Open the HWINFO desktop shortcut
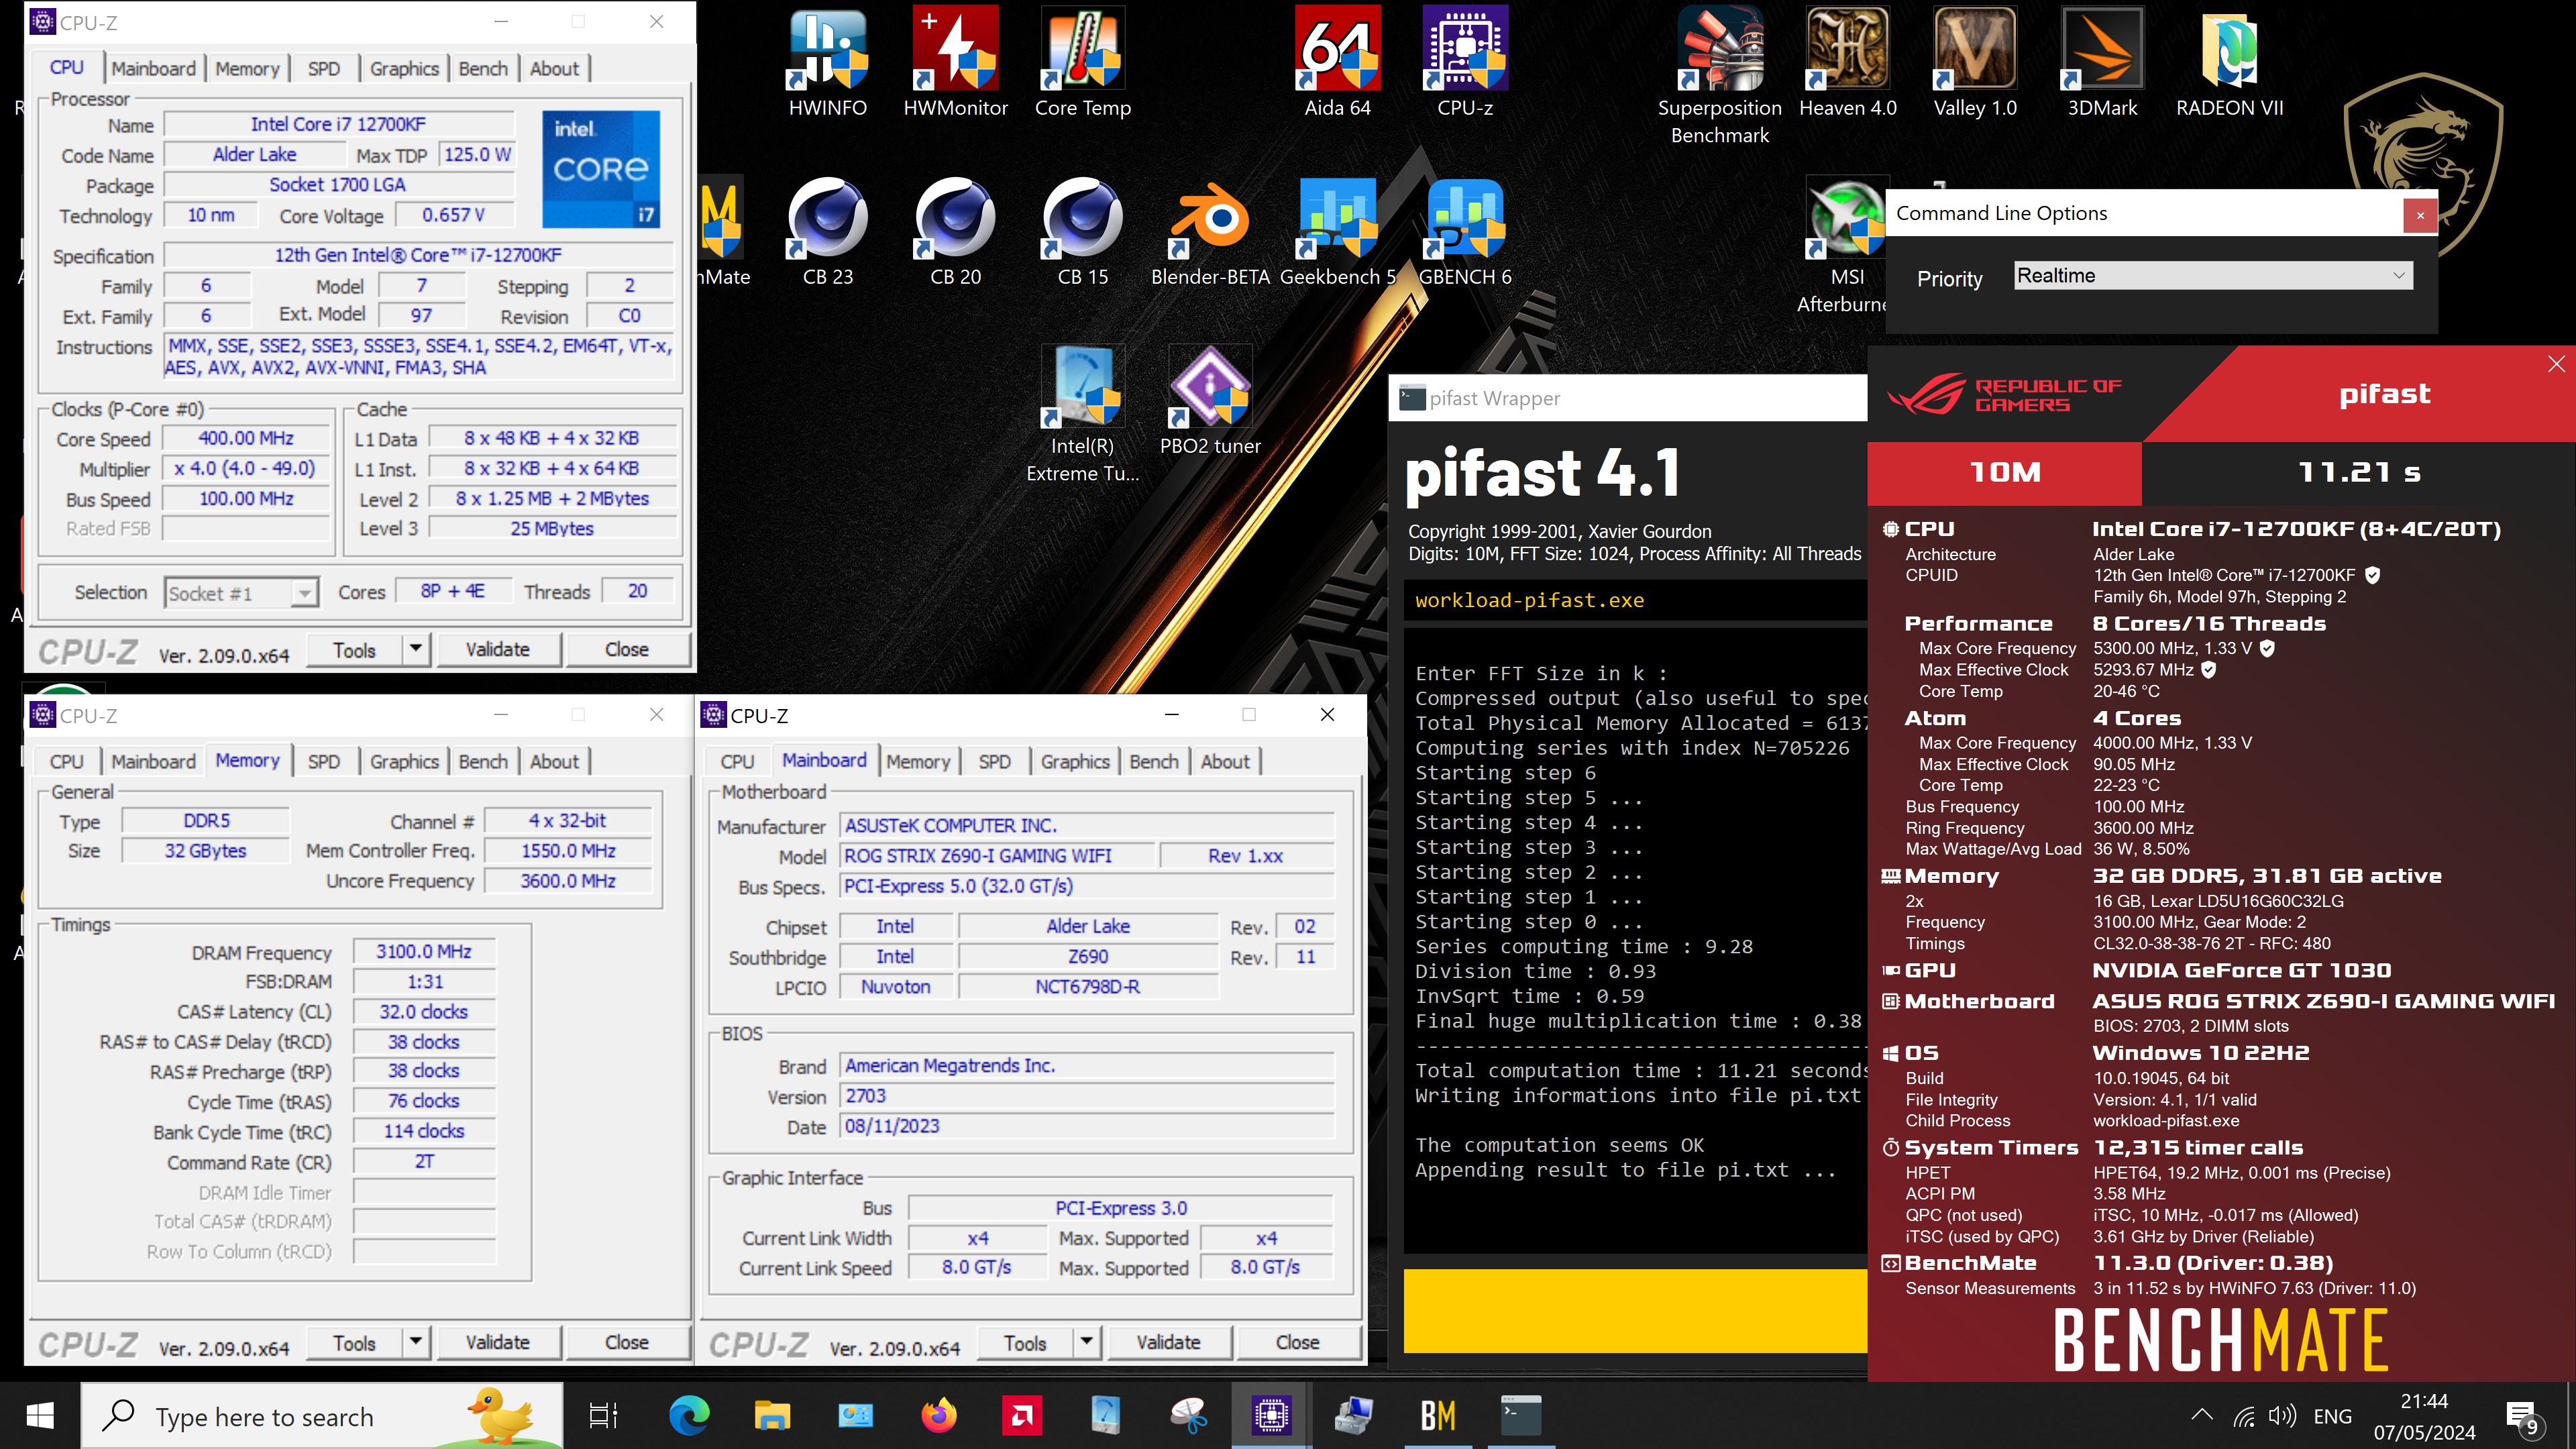 click(x=827, y=63)
